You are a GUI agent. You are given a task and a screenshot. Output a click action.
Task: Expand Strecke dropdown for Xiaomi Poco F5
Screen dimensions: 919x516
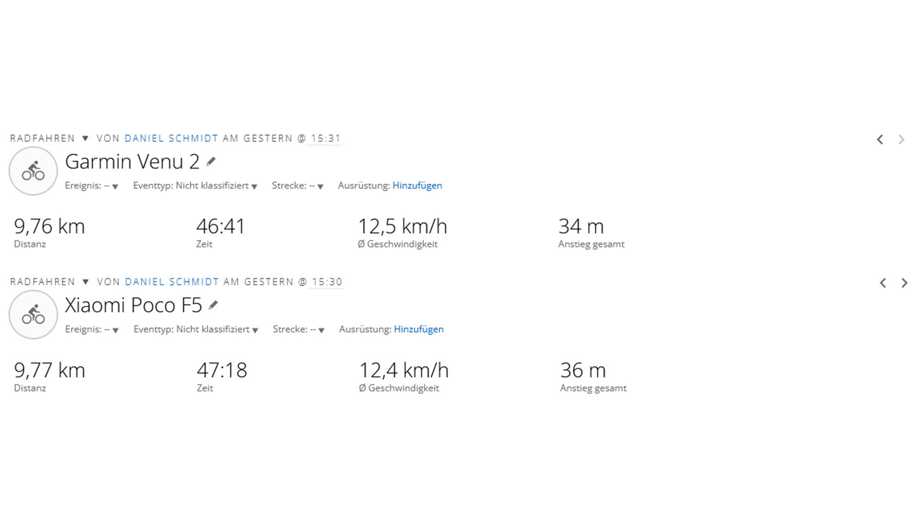[321, 330]
